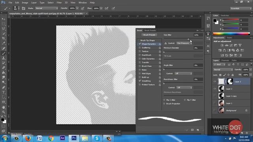The image size is (253, 142).
Task: Select the Layer 2 row
Action: (x=231, y=89)
